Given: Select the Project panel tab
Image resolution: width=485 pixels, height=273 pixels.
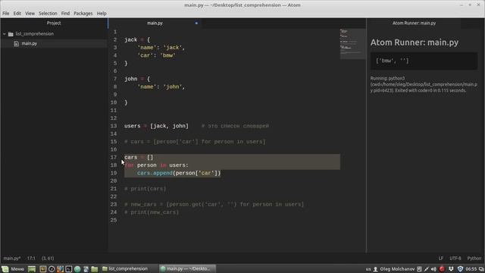Looking at the screenshot, I should pos(54,24).
